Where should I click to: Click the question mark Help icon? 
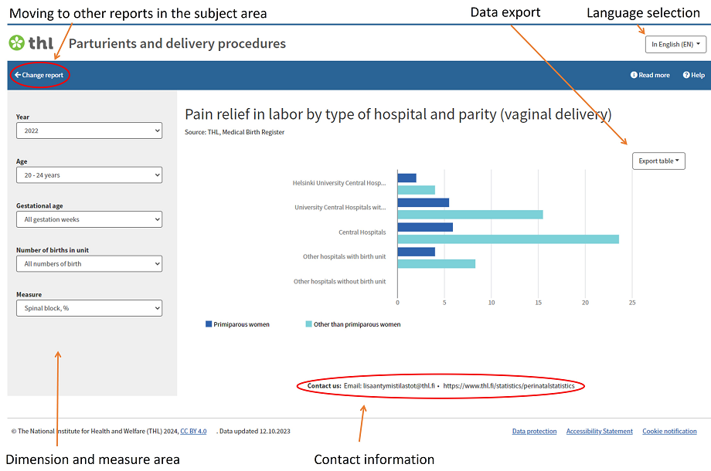coord(685,75)
